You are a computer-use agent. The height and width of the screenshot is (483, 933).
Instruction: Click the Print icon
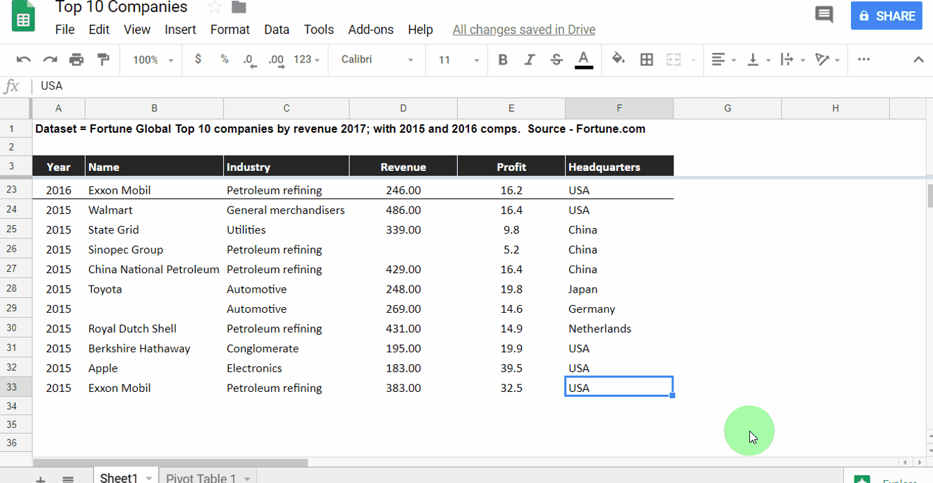click(77, 60)
